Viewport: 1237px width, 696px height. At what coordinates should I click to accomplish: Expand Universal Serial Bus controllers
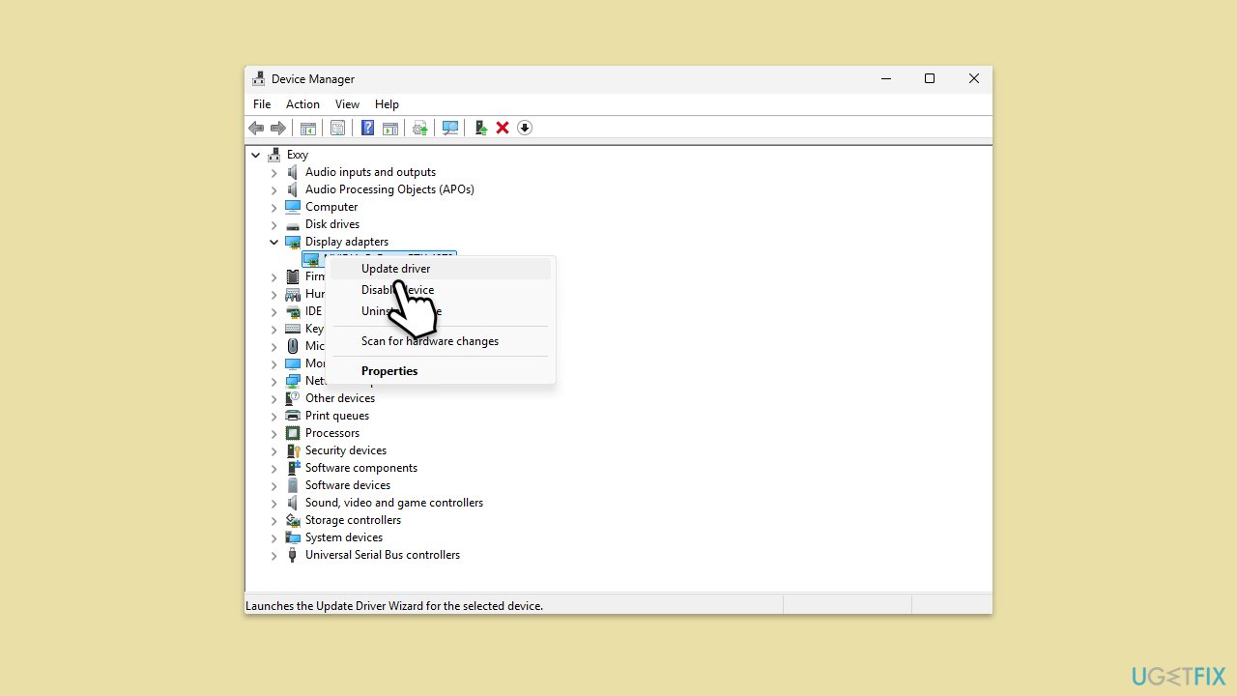point(273,555)
